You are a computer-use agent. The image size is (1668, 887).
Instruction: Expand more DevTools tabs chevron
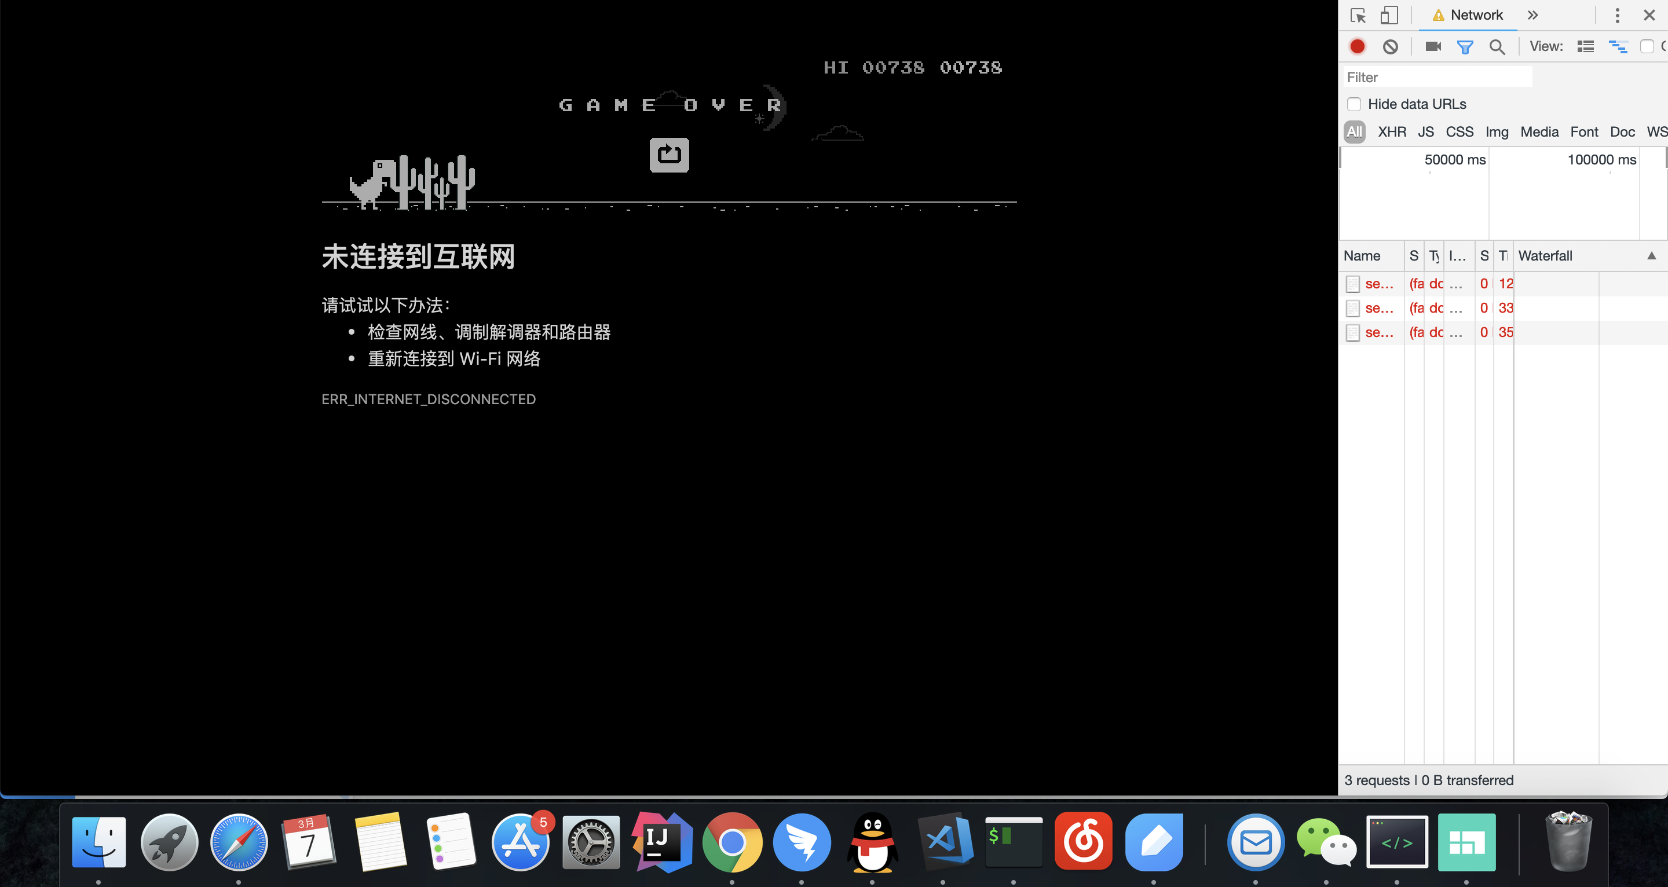pos(1532,15)
